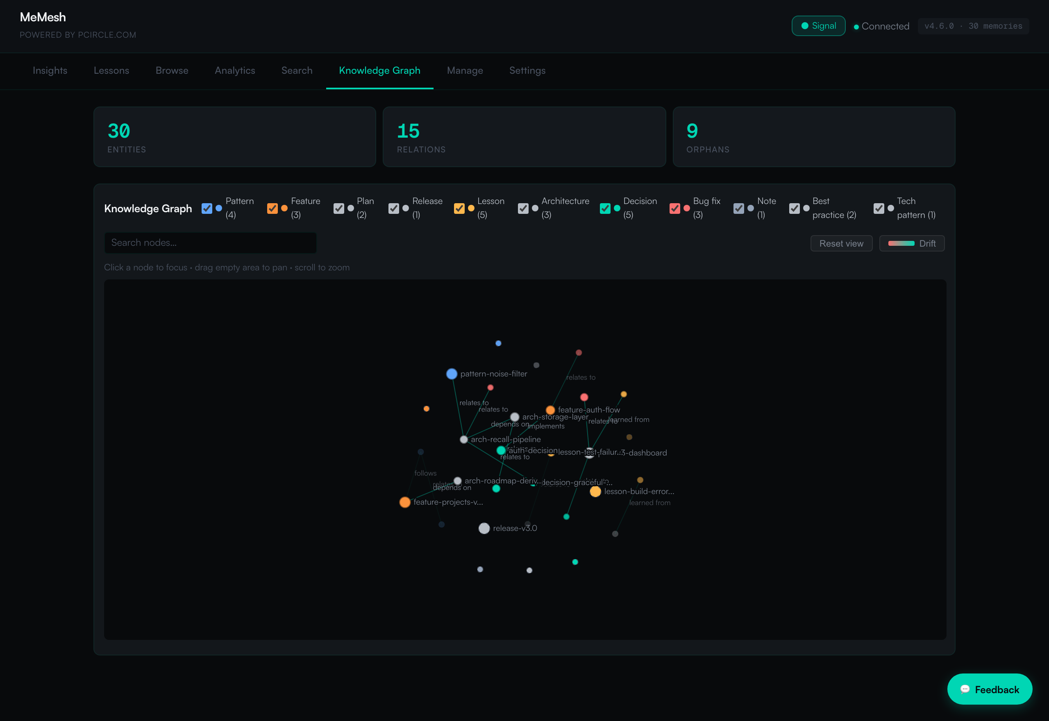
Task: Click the MeMesh title logo
Action: click(43, 17)
